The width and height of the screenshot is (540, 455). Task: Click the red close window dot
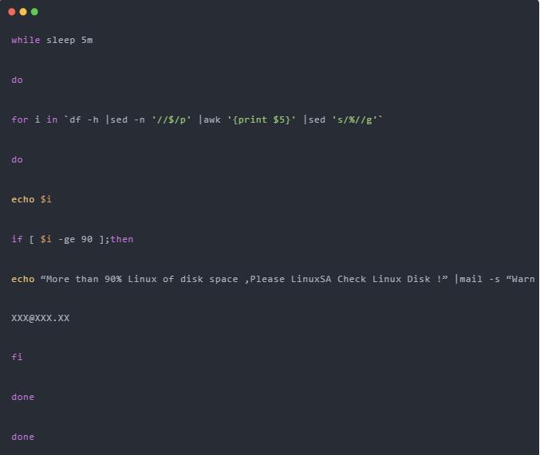12,12
